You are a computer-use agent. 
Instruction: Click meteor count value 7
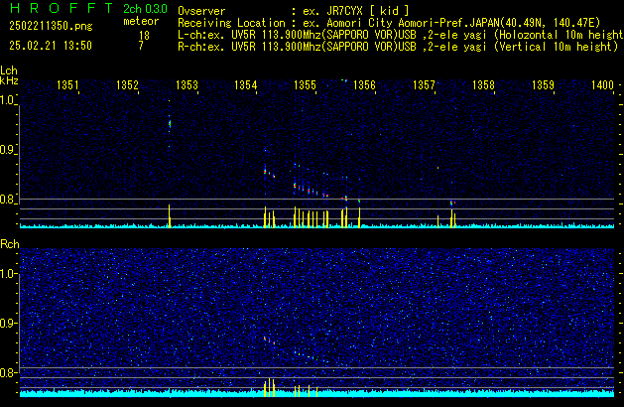point(141,46)
